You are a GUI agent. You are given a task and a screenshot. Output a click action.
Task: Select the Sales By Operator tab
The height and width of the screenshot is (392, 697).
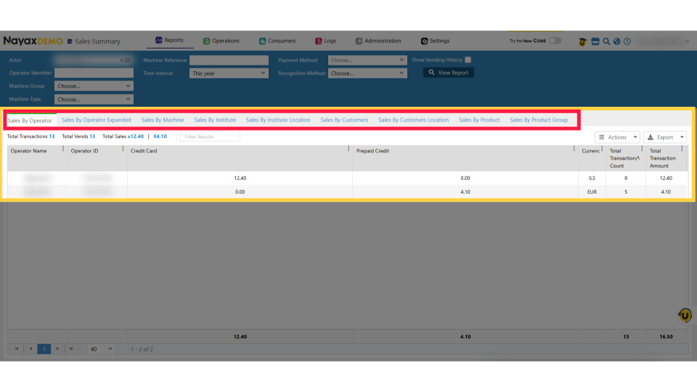click(30, 121)
